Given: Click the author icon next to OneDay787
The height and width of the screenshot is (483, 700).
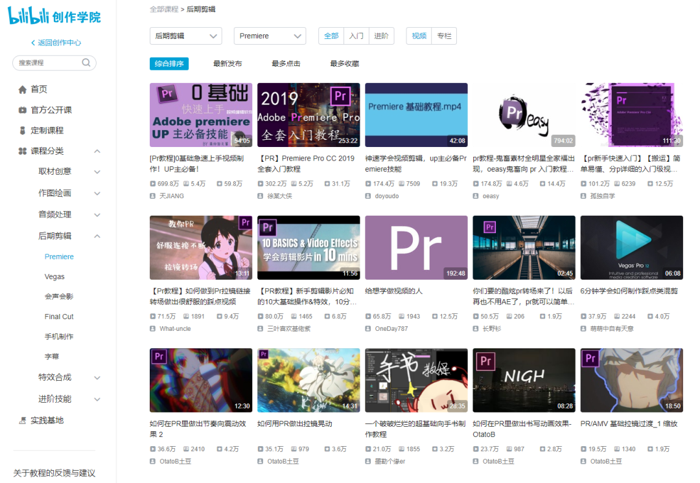Looking at the screenshot, I should (368, 329).
